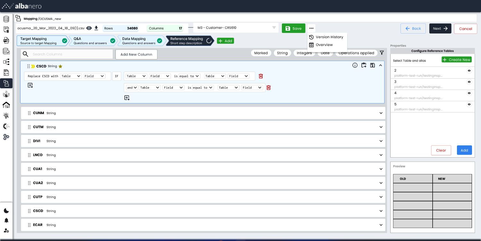Toggle visibility of reference table 5
This screenshot has height=241, width=481.
point(469,104)
